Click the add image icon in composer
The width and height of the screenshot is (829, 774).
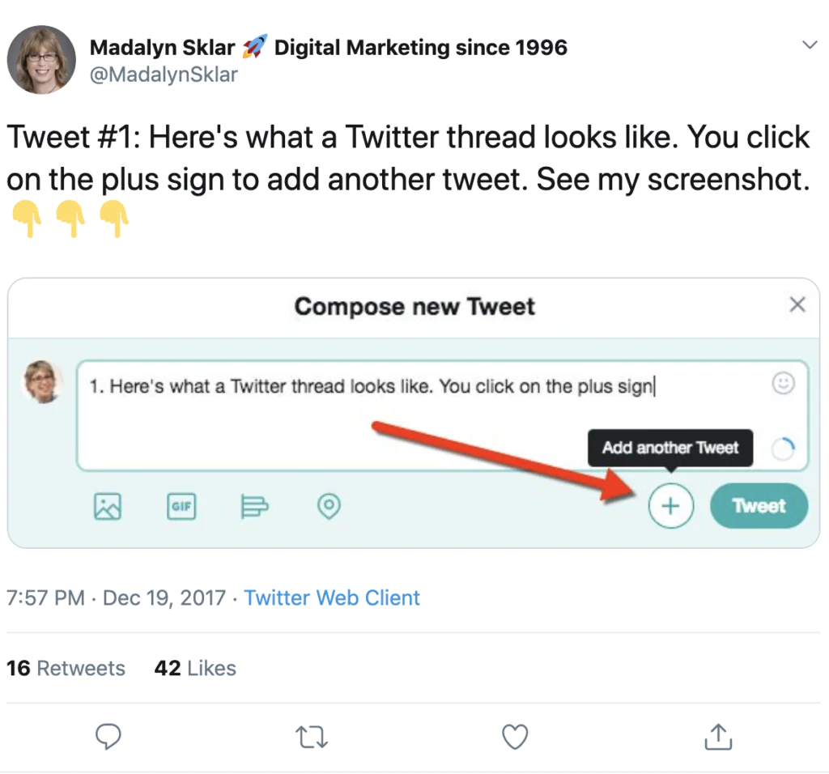click(x=108, y=507)
